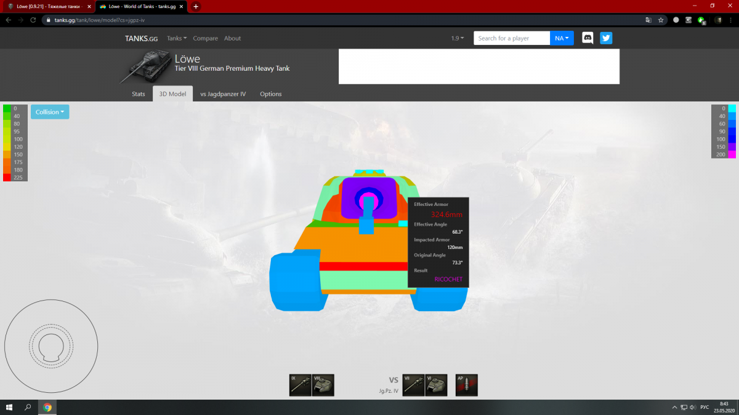This screenshot has height=415, width=739.
Task: Open the Tanks dropdown menu
Action: click(177, 38)
